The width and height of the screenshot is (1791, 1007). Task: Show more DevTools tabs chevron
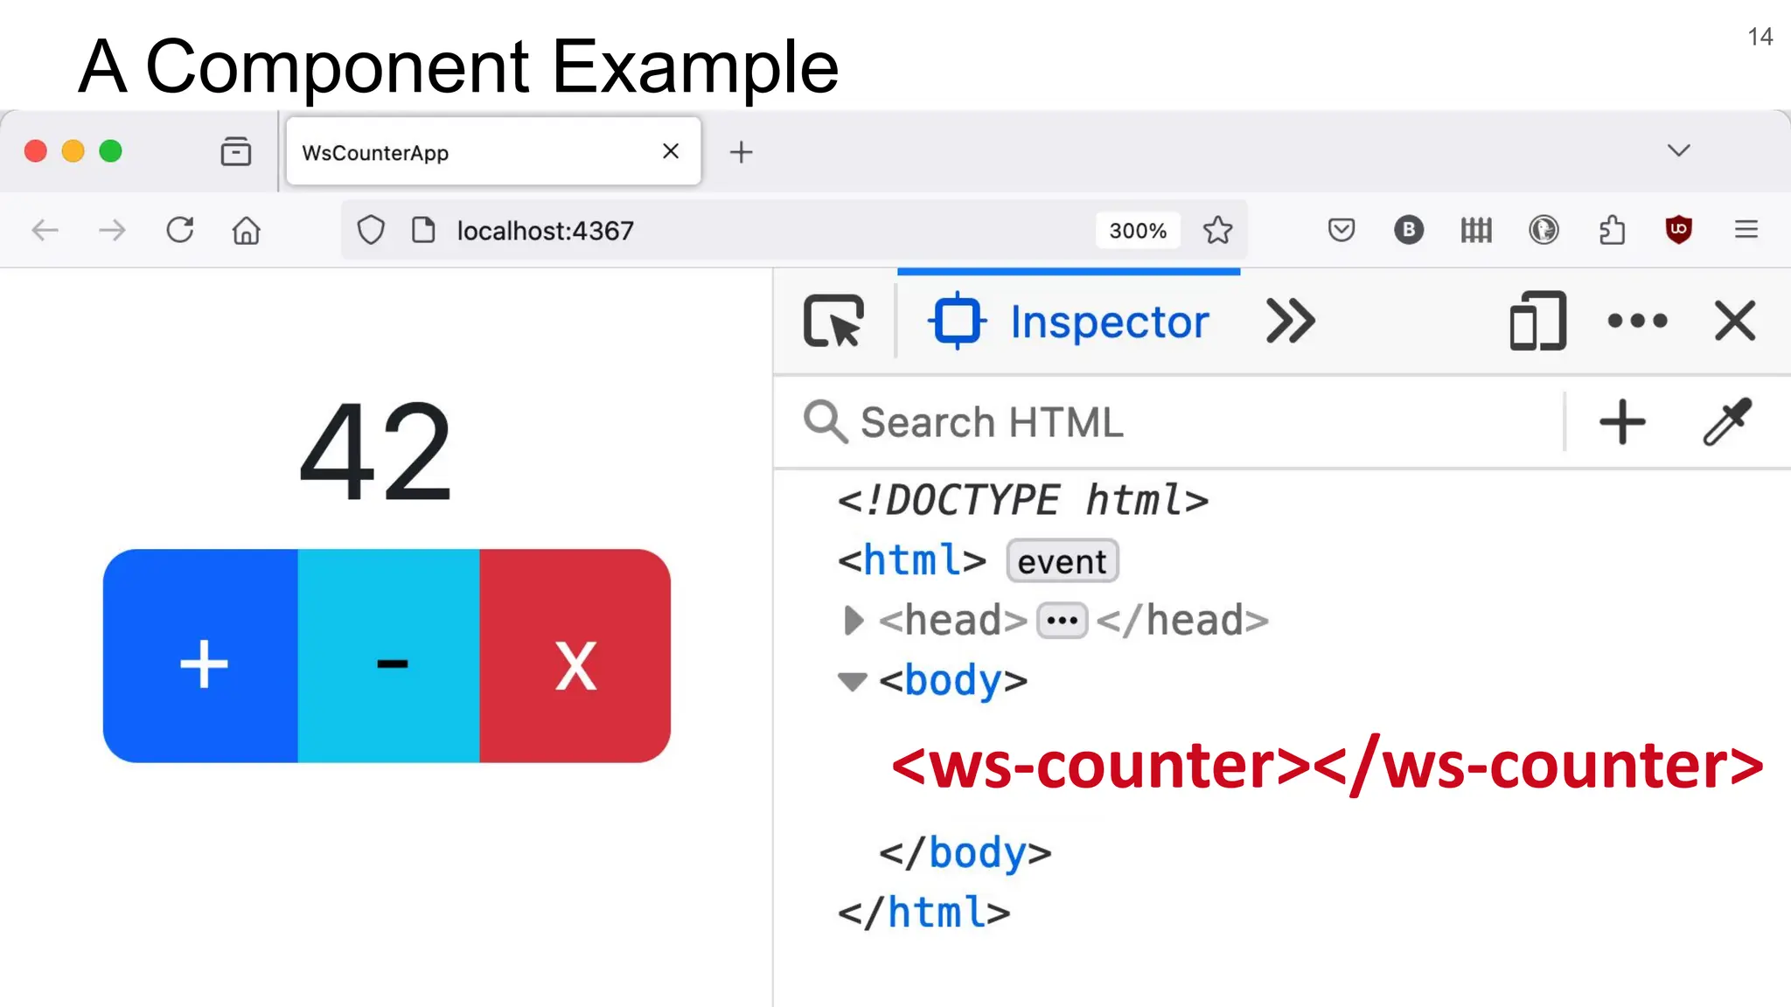click(x=1290, y=322)
